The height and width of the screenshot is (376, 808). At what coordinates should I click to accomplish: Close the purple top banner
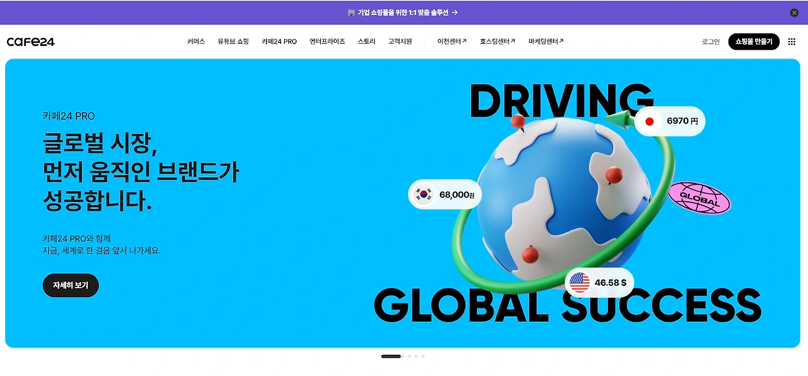tap(794, 13)
